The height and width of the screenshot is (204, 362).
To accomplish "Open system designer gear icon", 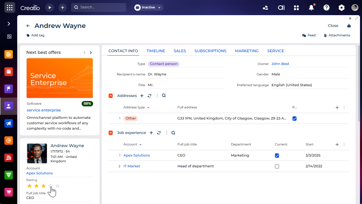I will coord(341,8).
